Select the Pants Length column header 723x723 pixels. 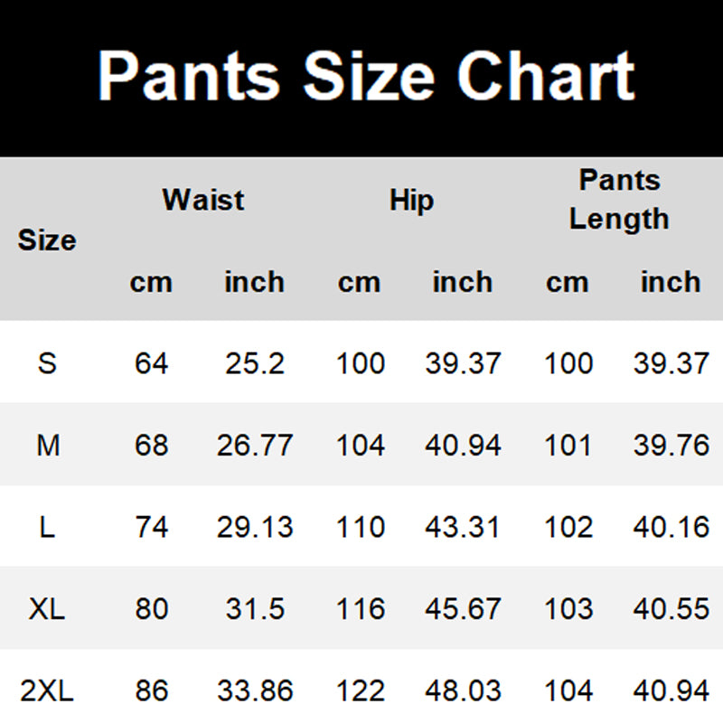(619, 200)
